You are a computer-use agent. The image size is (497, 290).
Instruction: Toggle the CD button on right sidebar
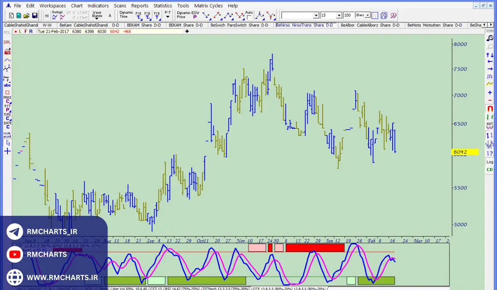coord(490,170)
